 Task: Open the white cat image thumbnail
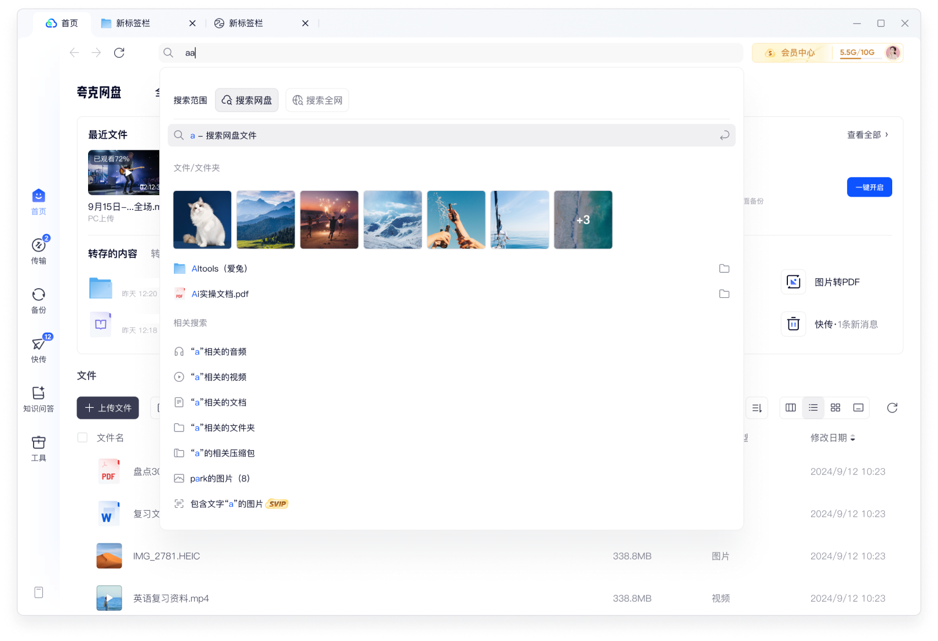[202, 220]
